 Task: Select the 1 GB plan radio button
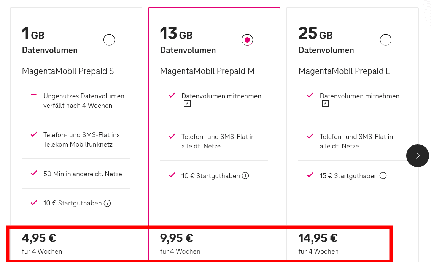(109, 39)
